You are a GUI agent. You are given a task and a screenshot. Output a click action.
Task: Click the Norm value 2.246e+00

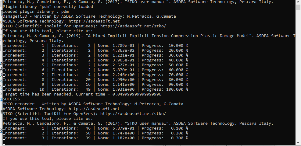click(124, 75)
